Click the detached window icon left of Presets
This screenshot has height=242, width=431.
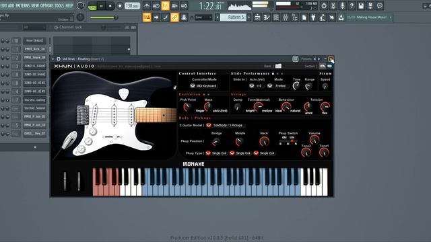pos(295,58)
